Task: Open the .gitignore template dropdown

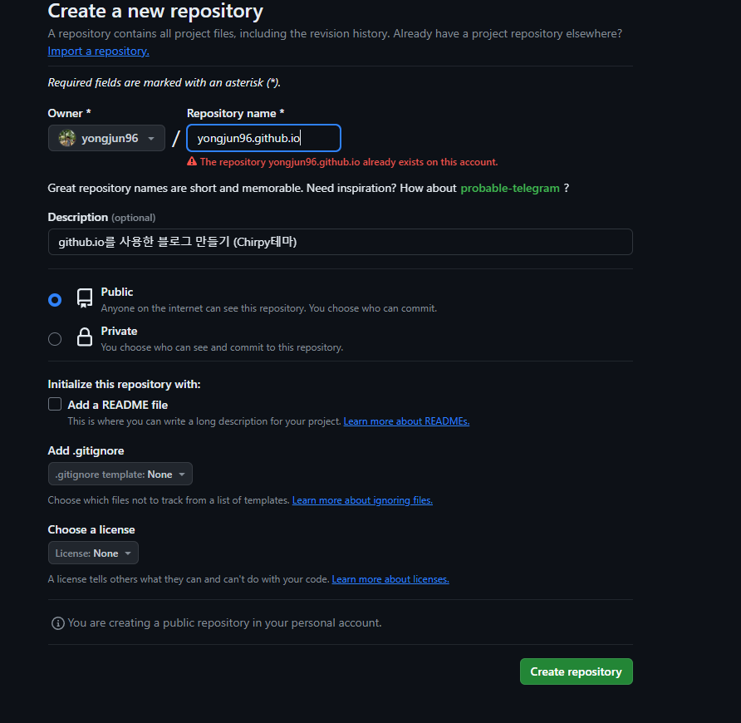Action: 120,474
